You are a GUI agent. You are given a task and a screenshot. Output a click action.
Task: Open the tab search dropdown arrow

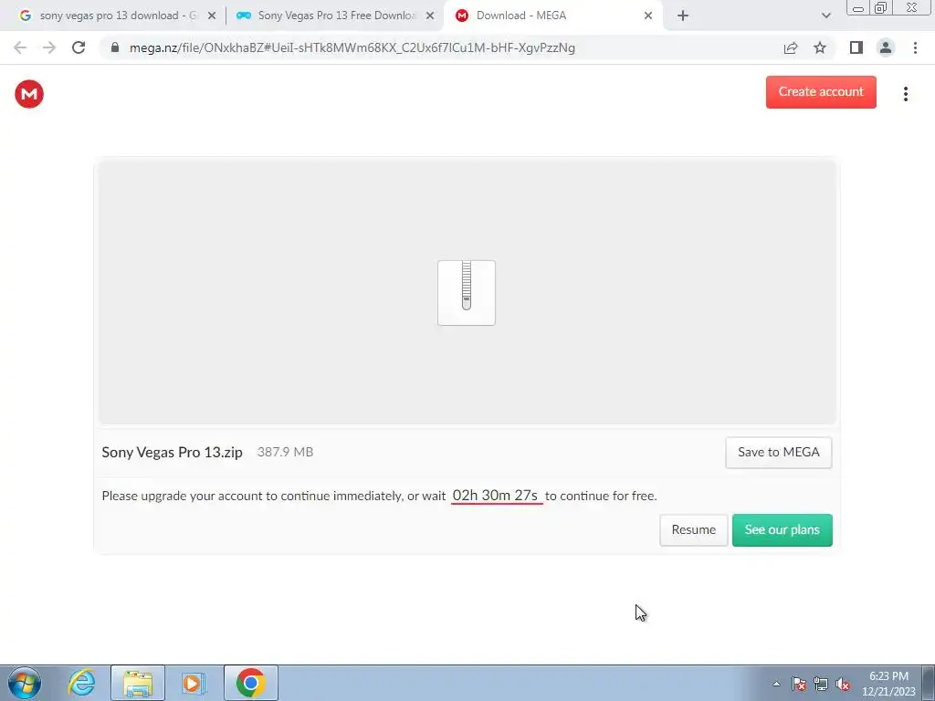pyautogui.click(x=825, y=16)
